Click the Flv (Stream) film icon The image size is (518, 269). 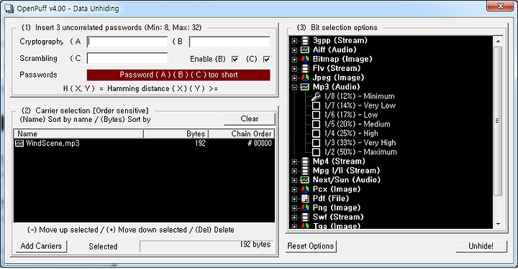pos(305,68)
